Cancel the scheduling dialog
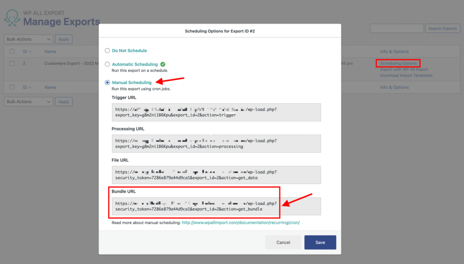This screenshot has width=464, height=264. coord(283,242)
